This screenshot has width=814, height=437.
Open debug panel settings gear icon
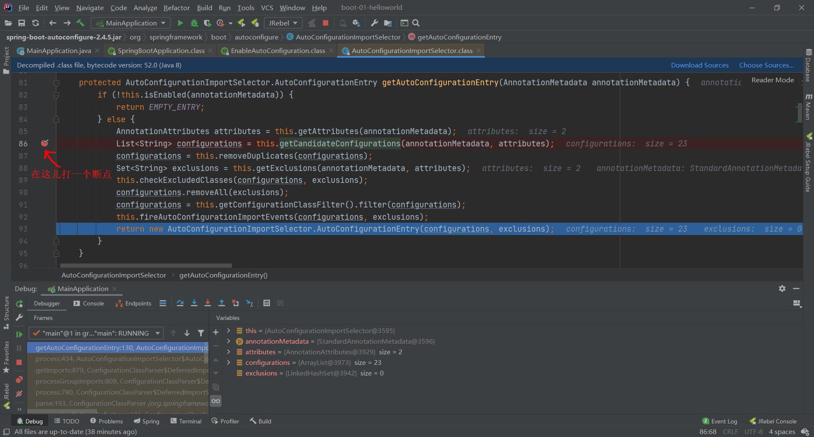[782, 289]
